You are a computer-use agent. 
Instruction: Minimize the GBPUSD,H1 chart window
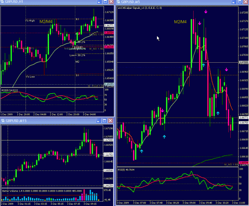pos(99,2)
